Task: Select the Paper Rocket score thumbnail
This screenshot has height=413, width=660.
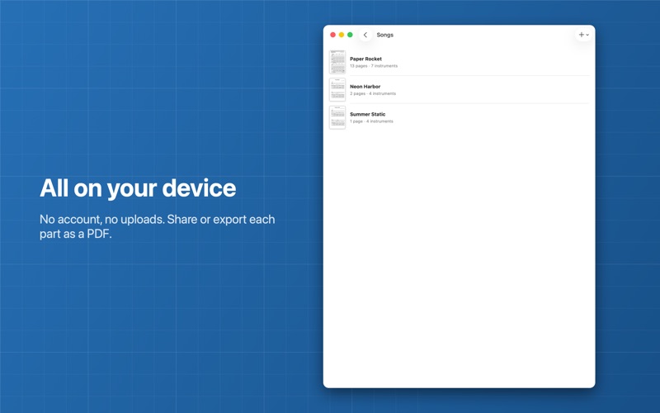Action: 337,62
